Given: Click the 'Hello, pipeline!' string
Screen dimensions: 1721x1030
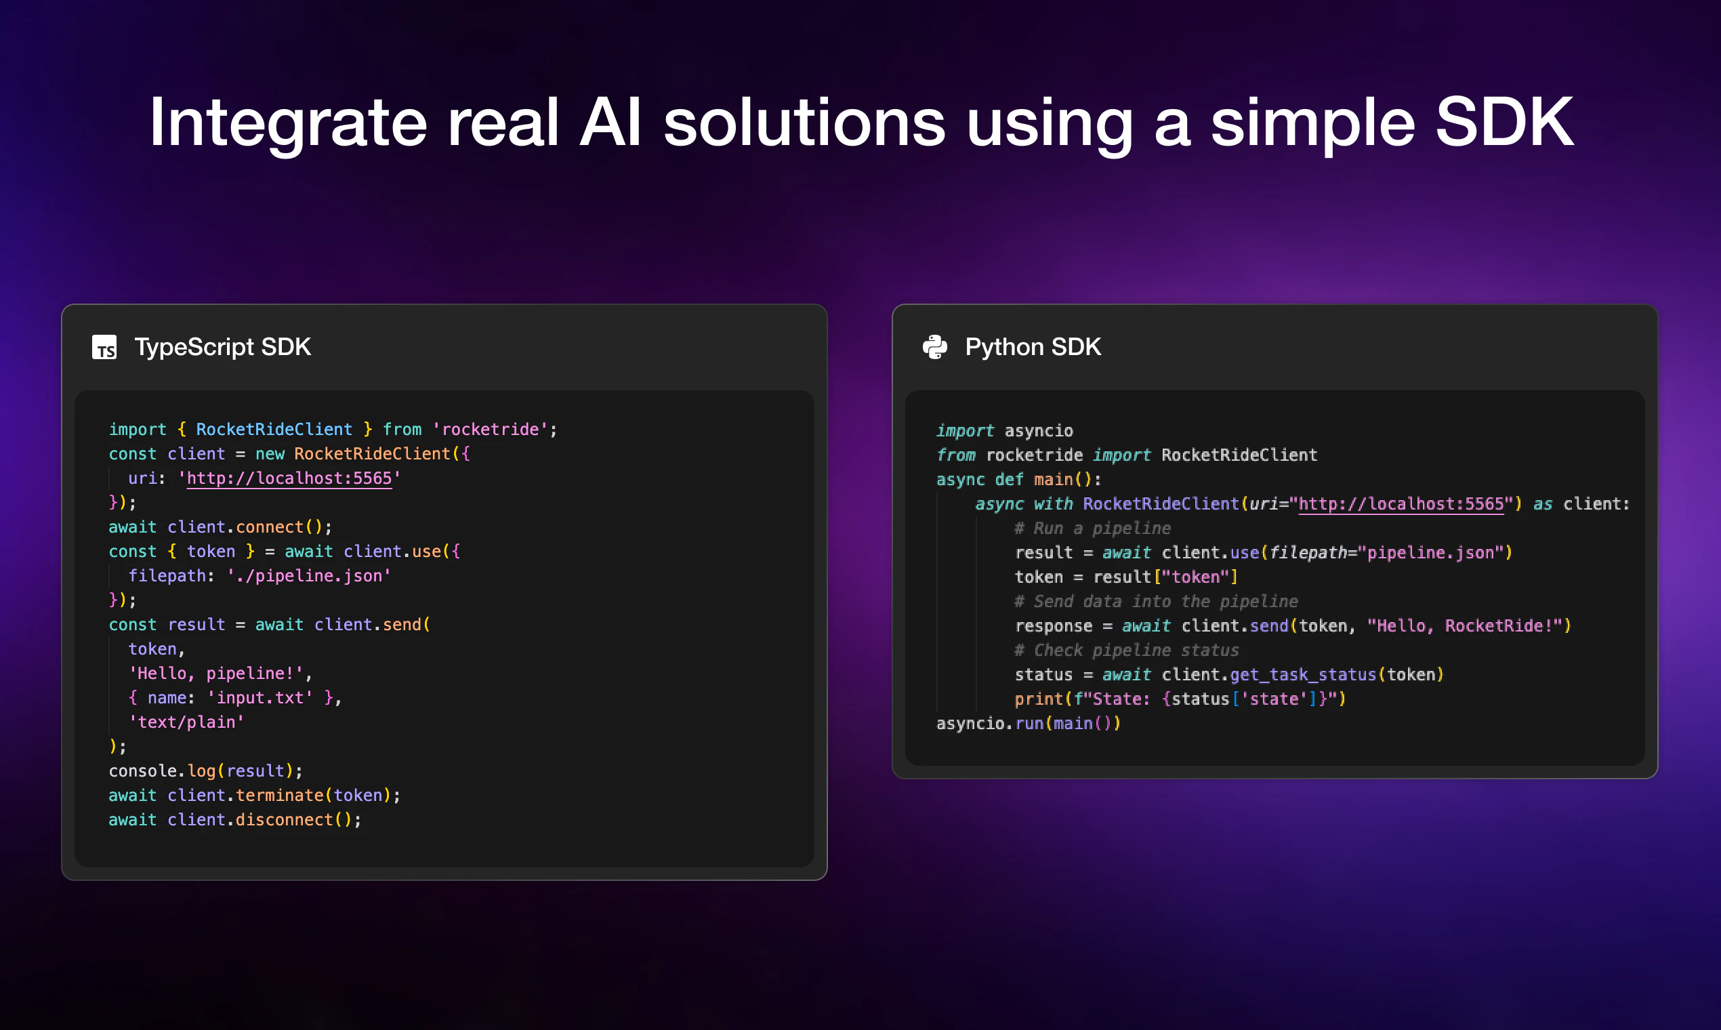Looking at the screenshot, I should click(x=216, y=674).
